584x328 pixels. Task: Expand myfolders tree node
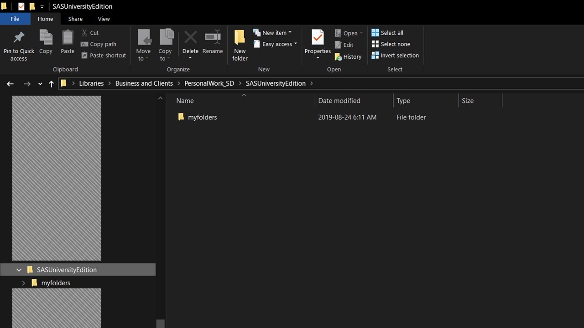click(x=23, y=283)
